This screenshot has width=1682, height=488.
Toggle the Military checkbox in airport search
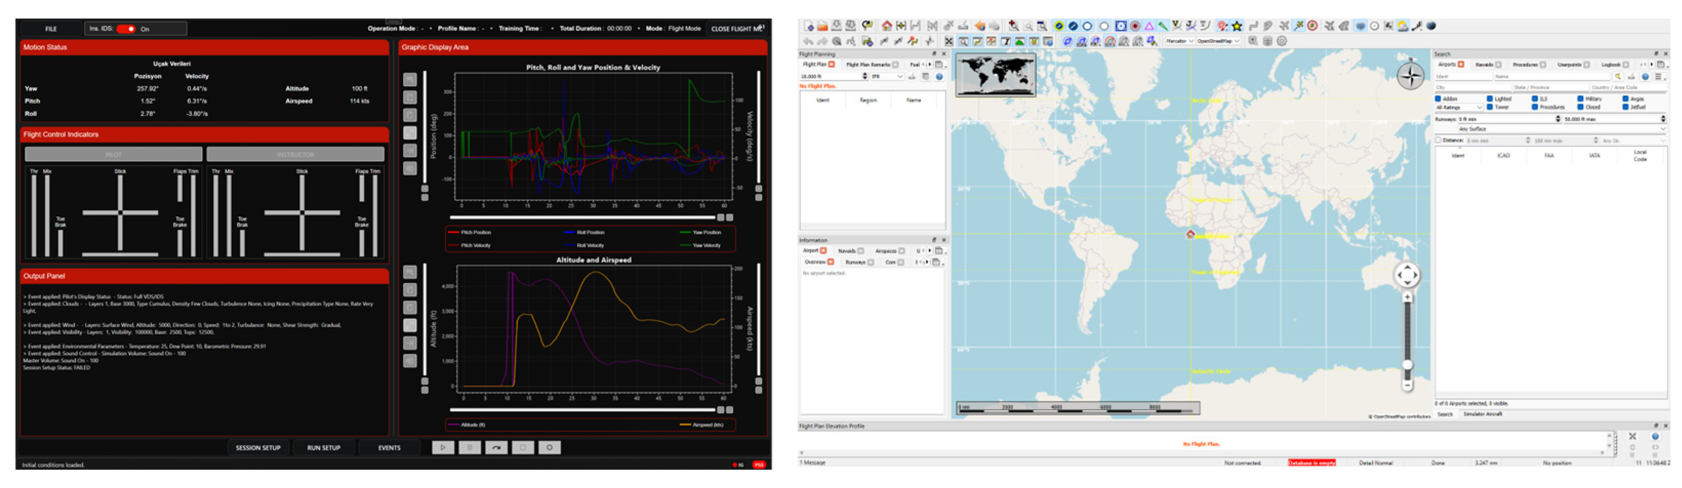pos(1580,98)
